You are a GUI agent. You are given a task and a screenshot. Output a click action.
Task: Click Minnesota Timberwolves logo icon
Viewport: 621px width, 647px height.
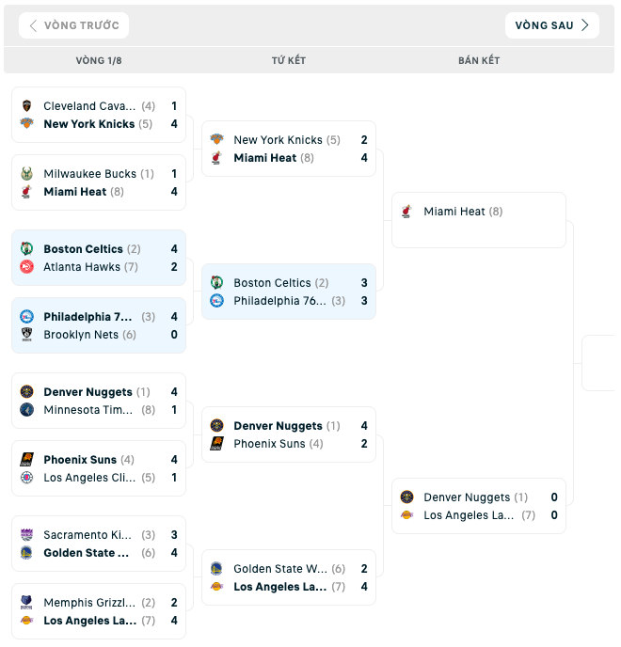click(x=27, y=410)
